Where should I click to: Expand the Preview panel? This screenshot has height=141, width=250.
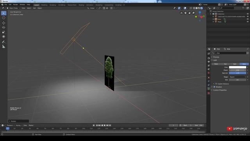(216, 57)
